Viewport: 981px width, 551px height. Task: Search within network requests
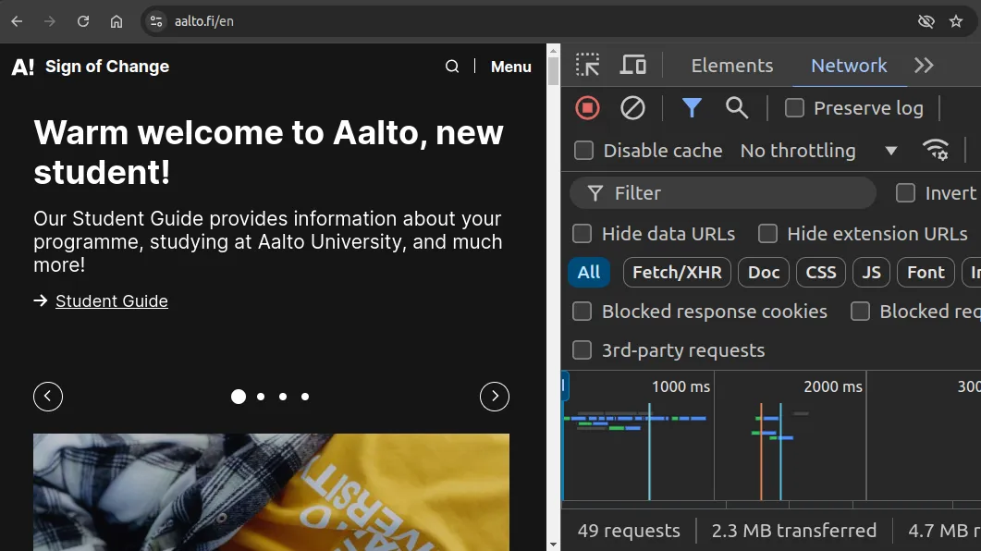[737, 108]
